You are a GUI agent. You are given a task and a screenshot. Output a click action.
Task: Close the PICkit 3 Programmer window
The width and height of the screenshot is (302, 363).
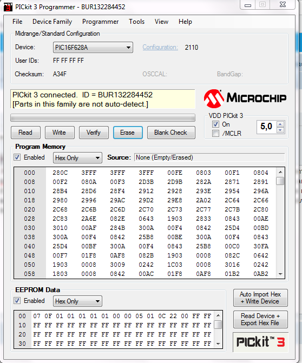tap(283, 5)
